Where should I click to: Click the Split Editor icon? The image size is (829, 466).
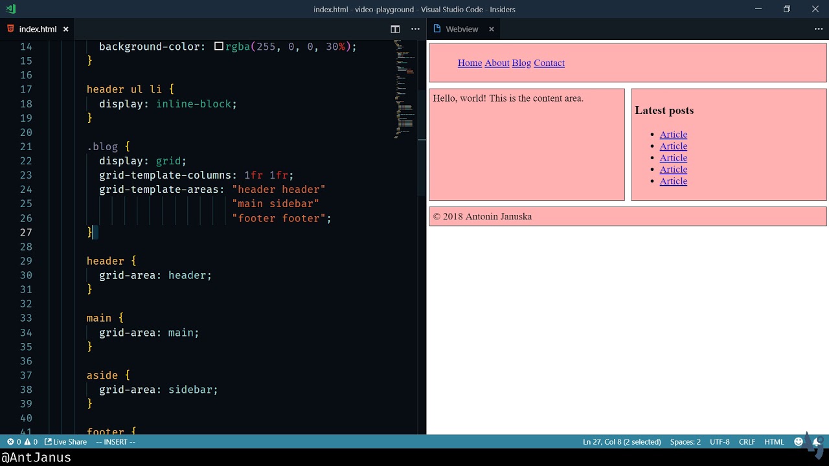coord(395,29)
